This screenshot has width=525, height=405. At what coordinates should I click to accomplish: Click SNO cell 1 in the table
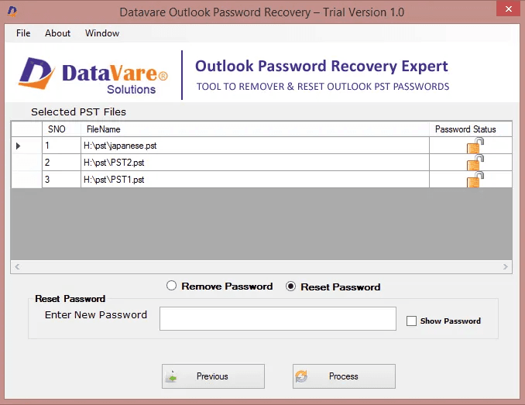coord(61,146)
